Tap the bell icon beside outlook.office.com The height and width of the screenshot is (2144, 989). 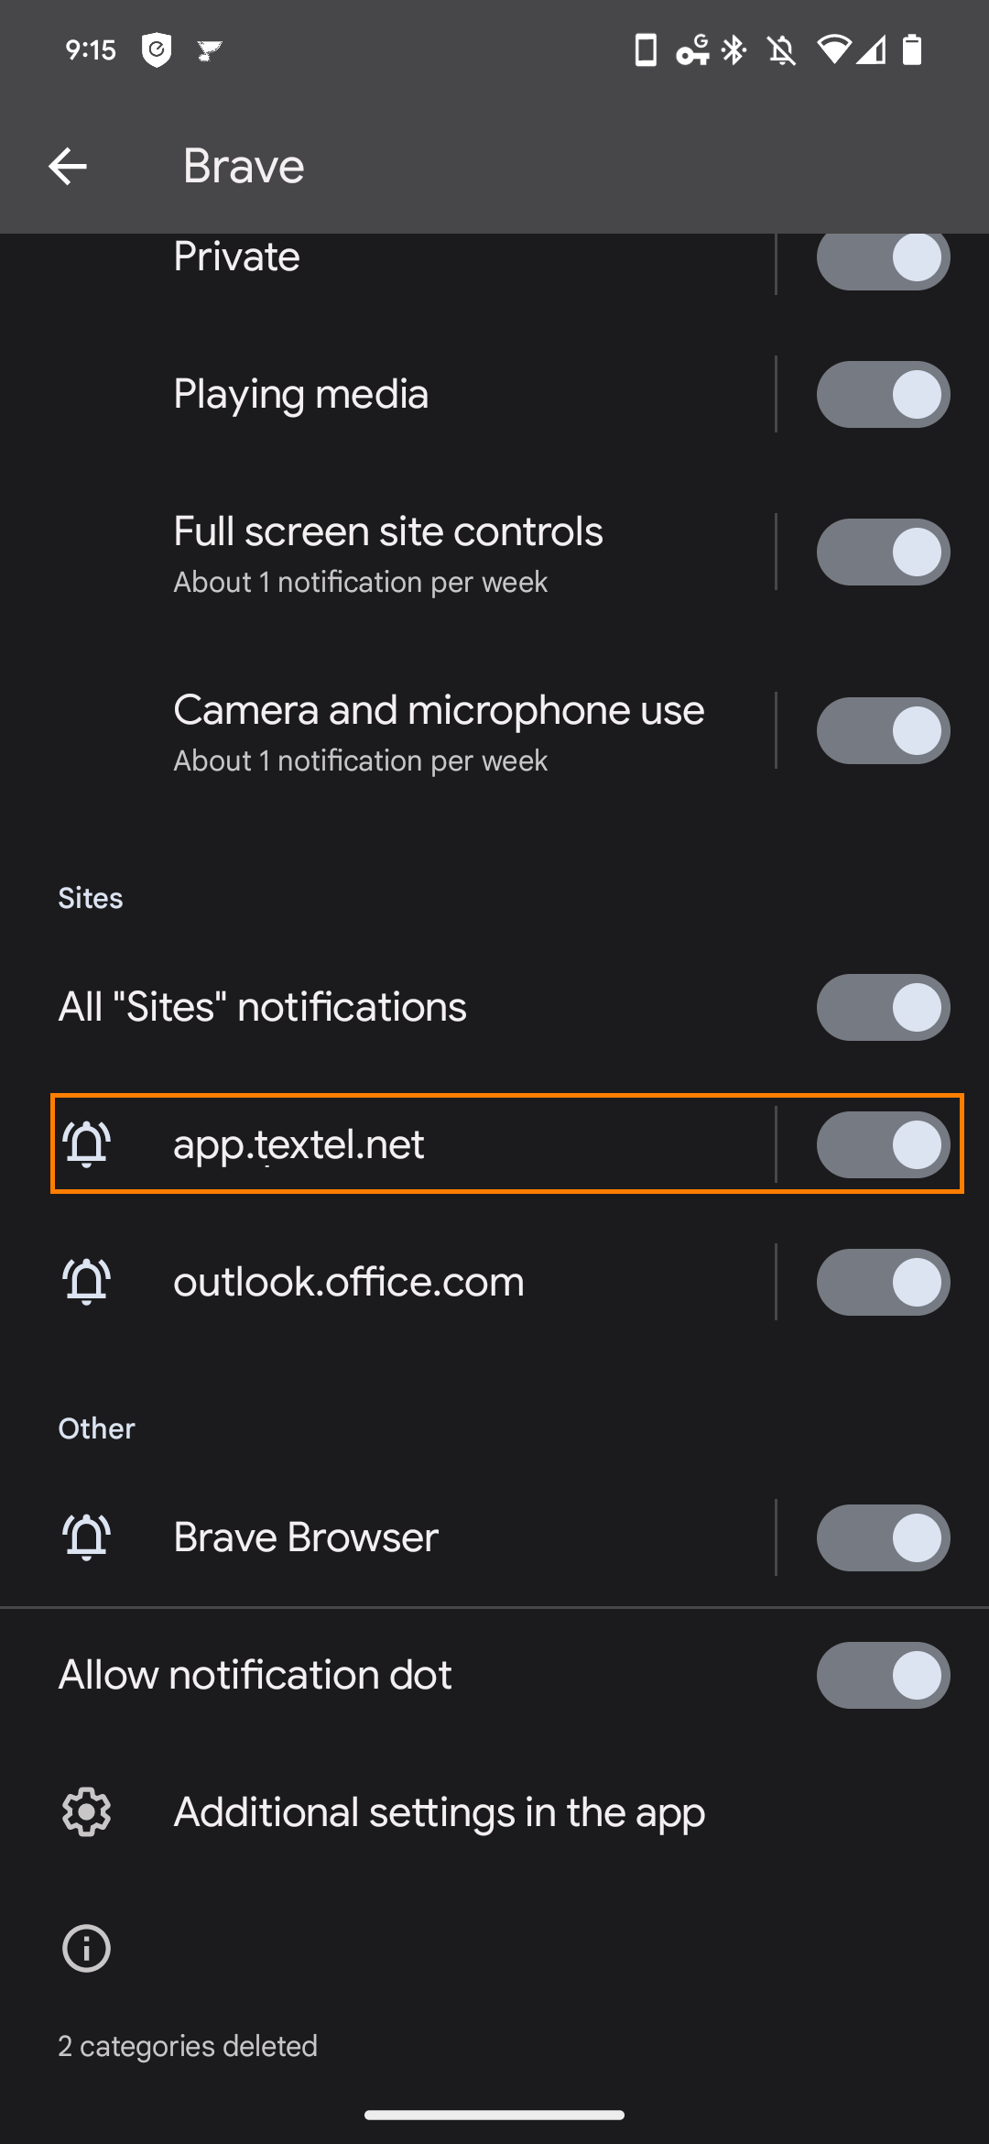tap(87, 1282)
